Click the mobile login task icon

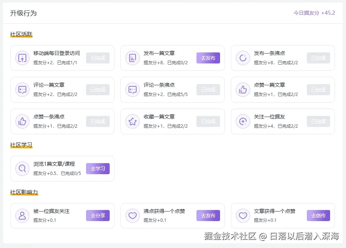pos(22,58)
